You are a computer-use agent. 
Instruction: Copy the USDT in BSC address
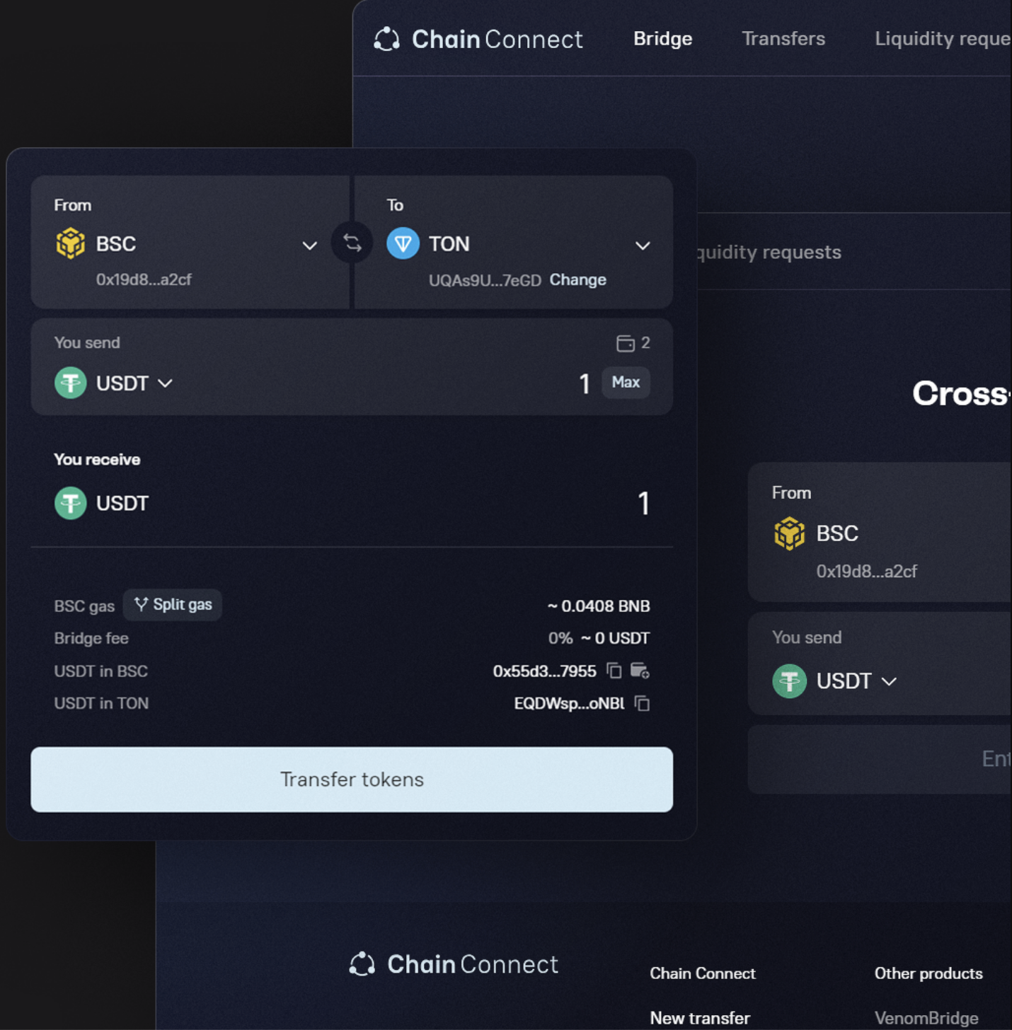pyautogui.click(x=614, y=671)
